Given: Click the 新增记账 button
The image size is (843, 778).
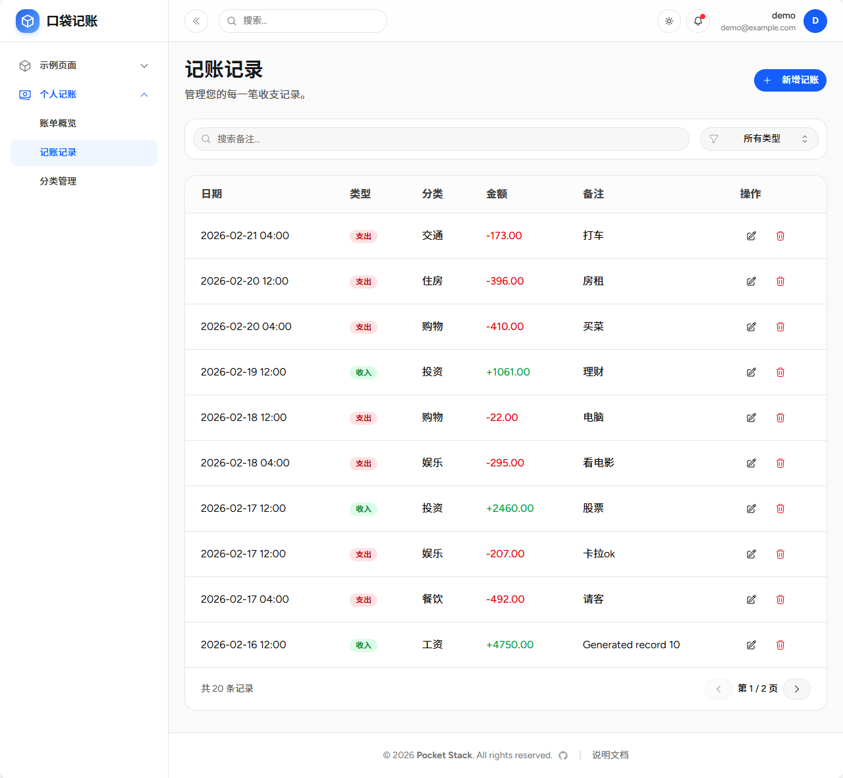Looking at the screenshot, I should [790, 80].
